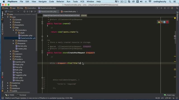Open the VCS menu
This screenshot has width=179, height=100.
tap(82, 1)
